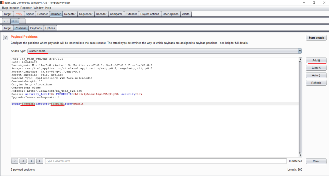Go to previous search match arrow
Screen dimensions: 329x176
coord(23,161)
